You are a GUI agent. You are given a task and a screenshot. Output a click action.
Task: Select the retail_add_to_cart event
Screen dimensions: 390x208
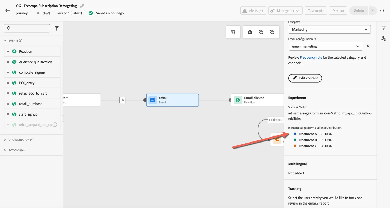click(x=32, y=93)
